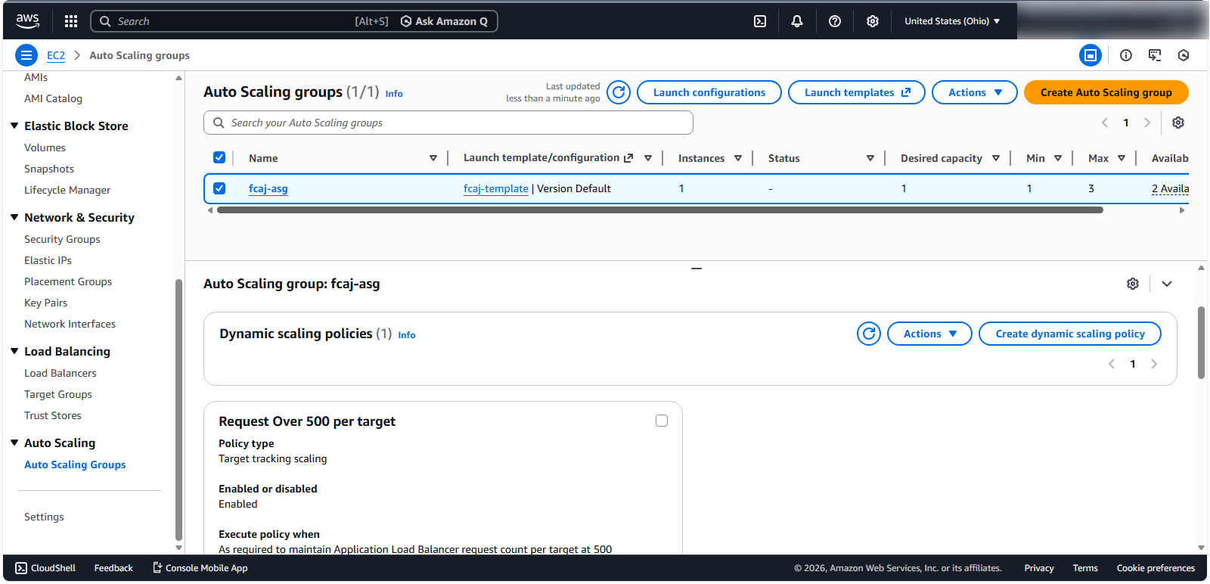The image size is (1210, 584).
Task: Go to next page of groups table
Action: pyautogui.click(x=1147, y=123)
